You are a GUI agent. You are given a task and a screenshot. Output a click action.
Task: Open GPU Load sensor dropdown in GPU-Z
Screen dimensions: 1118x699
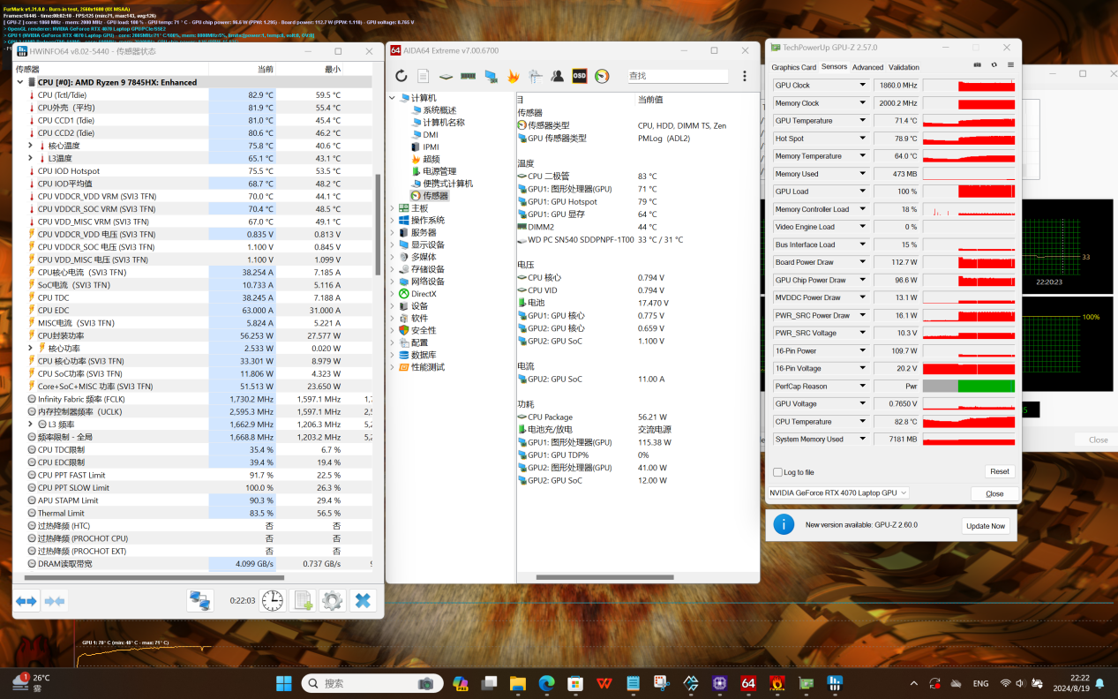pyautogui.click(x=863, y=192)
